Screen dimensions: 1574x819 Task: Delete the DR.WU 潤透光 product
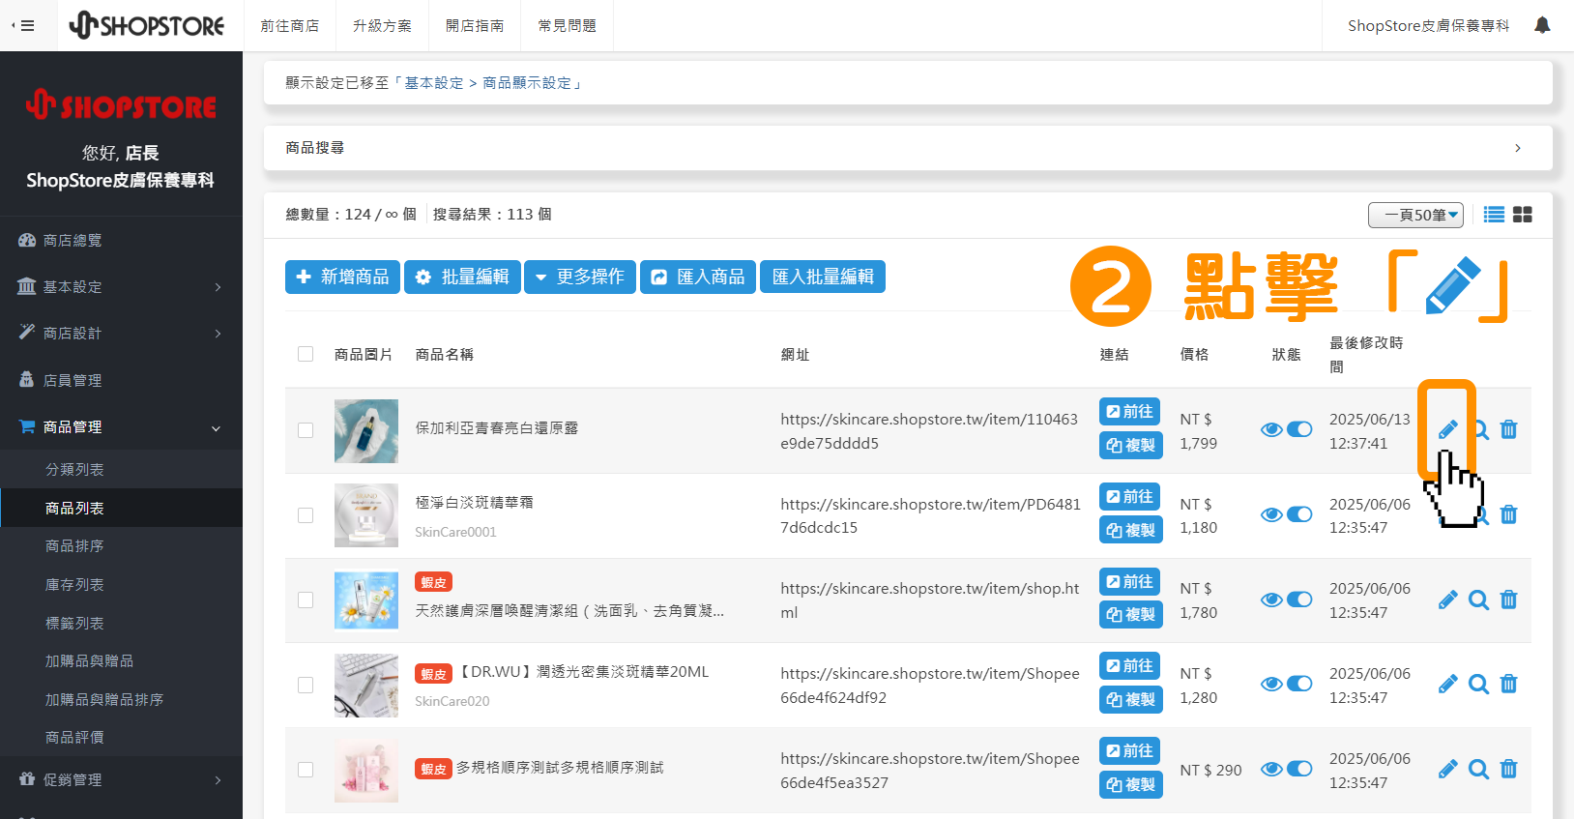[x=1508, y=685]
